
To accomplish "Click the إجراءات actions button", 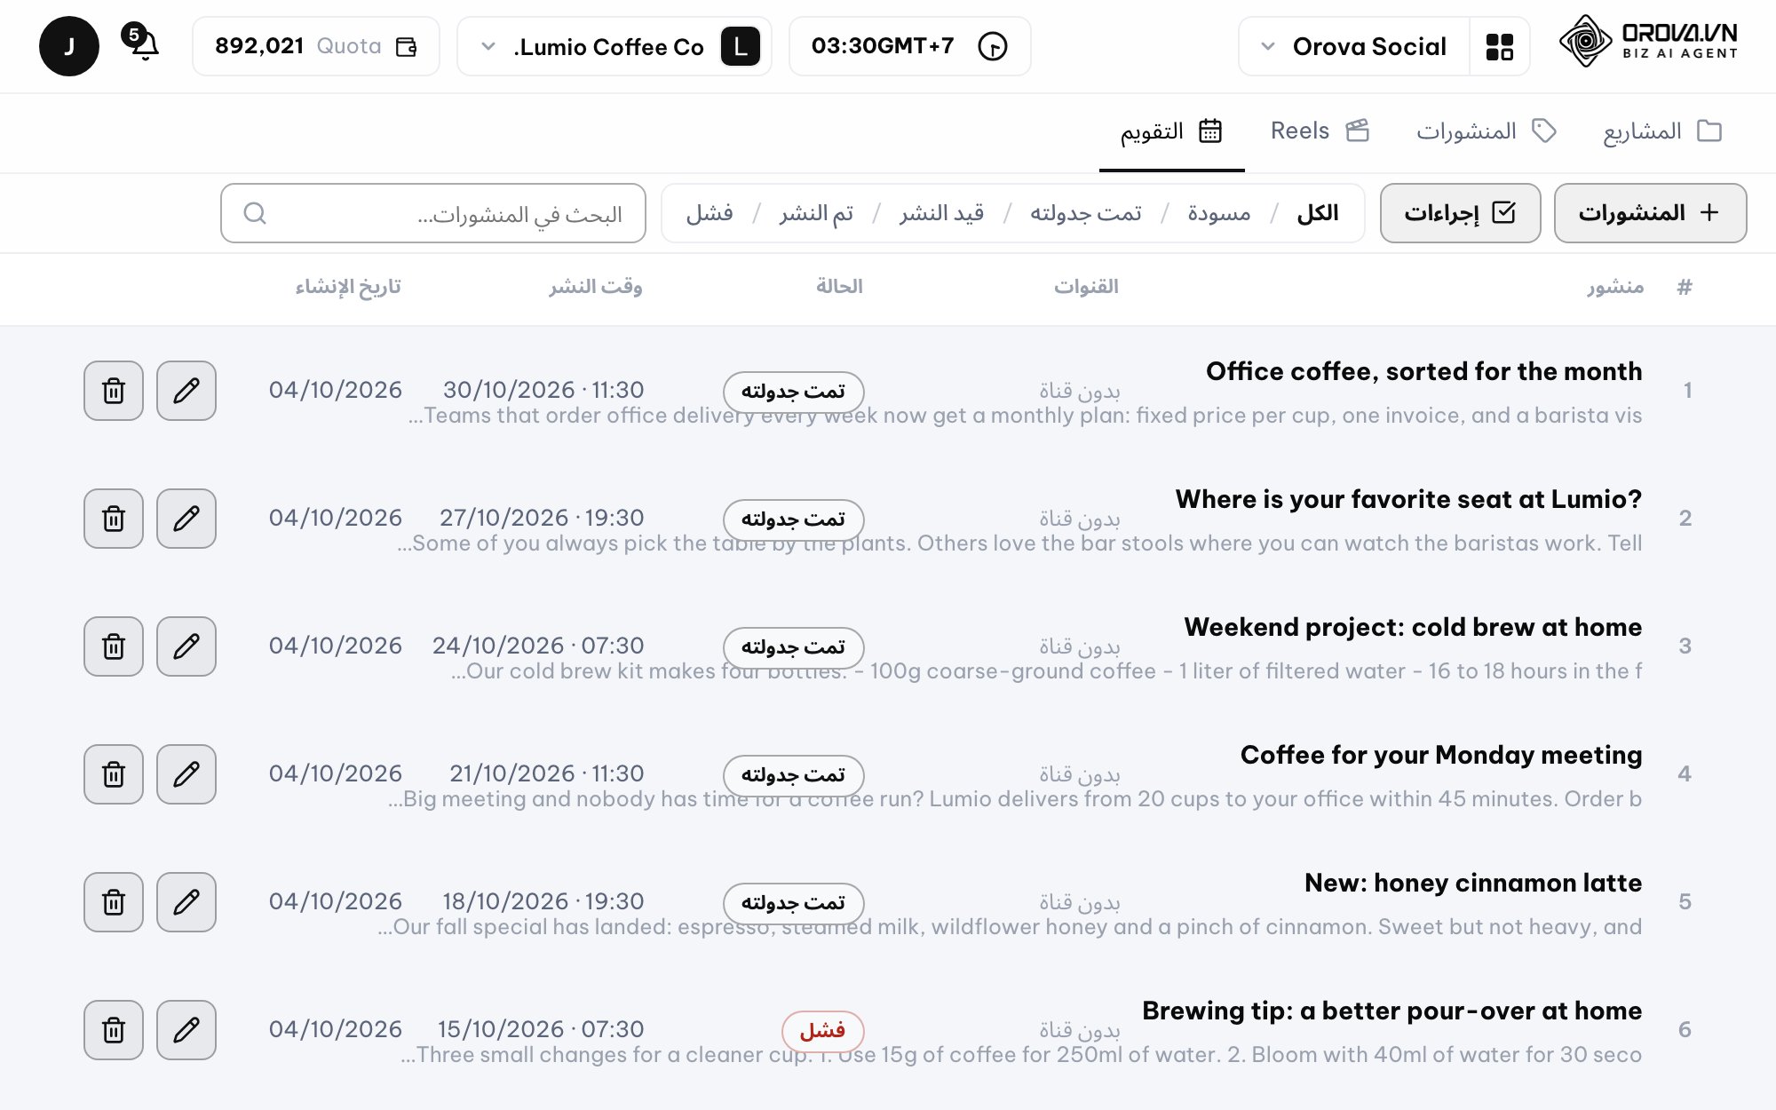I will point(1461,213).
